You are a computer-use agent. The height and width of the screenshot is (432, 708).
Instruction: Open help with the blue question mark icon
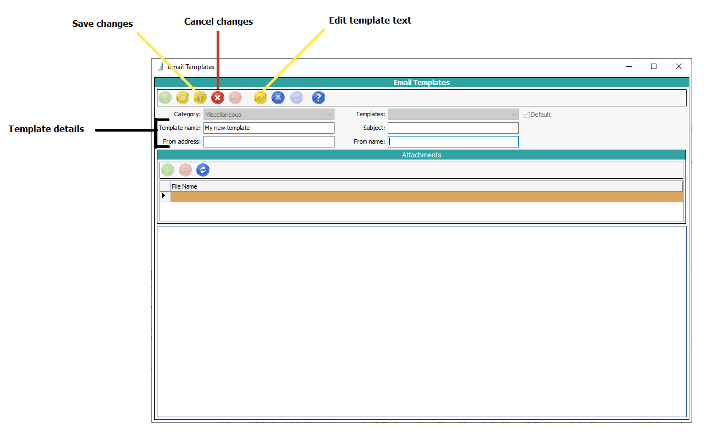[319, 98]
